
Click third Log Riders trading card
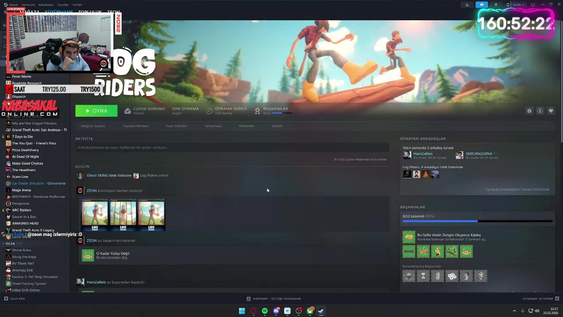(151, 215)
